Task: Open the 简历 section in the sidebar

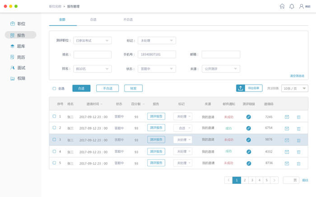Action: coord(18,57)
